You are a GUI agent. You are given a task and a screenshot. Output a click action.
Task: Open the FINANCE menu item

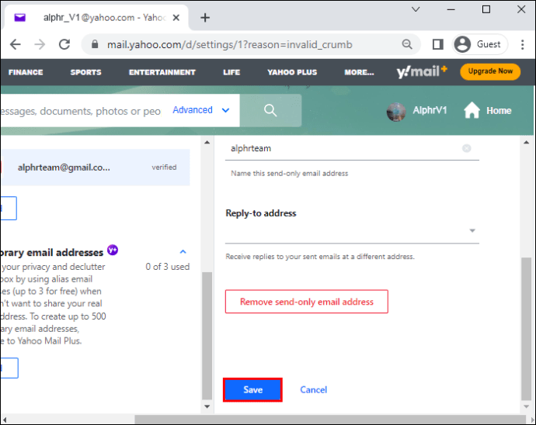click(x=26, y=72)
